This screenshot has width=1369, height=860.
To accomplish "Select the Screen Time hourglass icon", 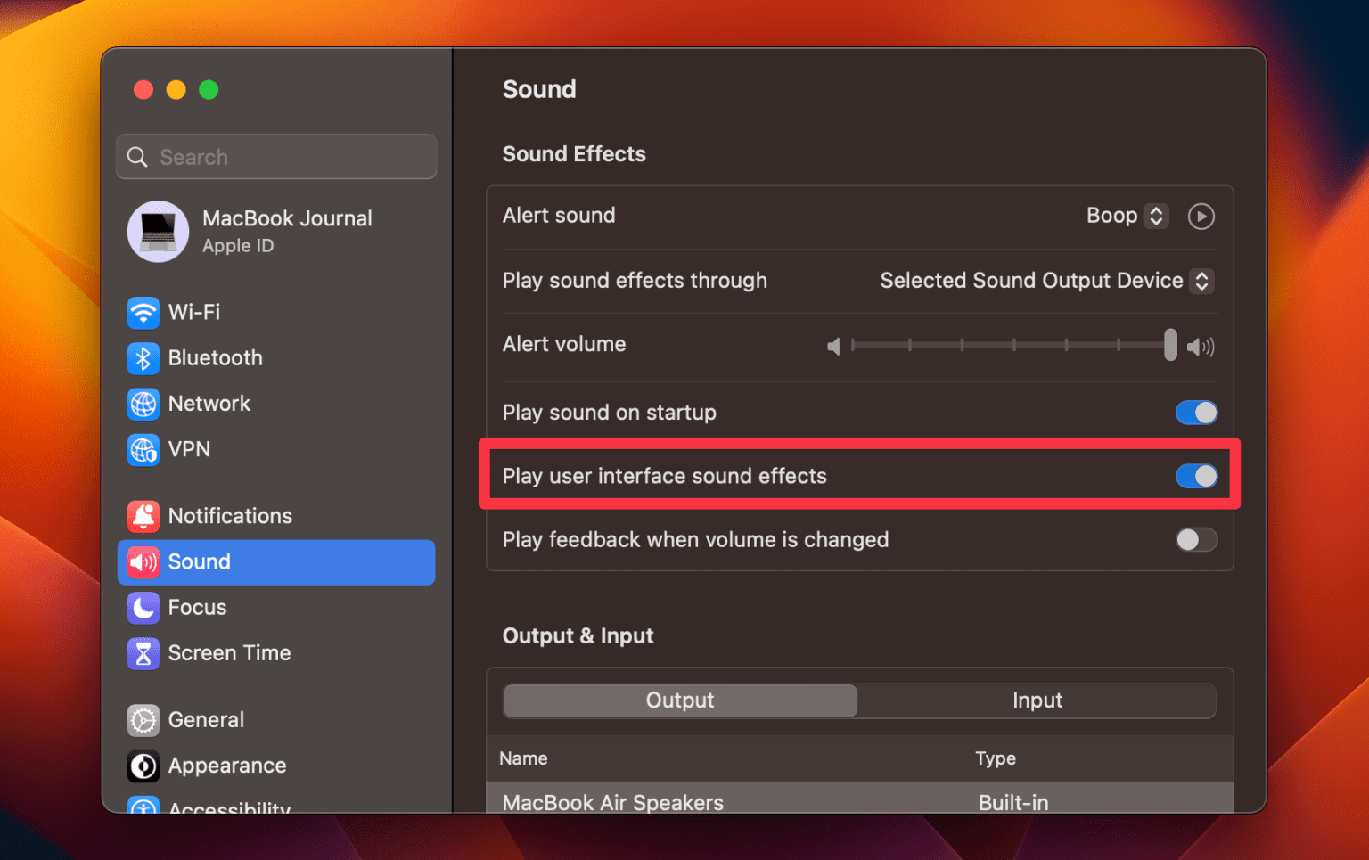I will [143, 653].
